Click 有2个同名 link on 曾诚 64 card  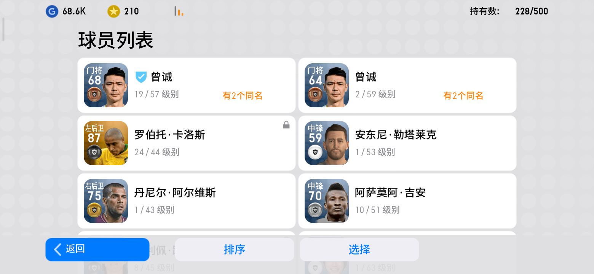(x=463, y=96)
